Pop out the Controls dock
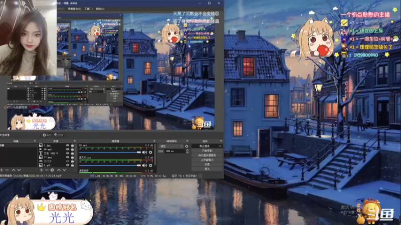The image size is (401, 225). (x=221, y=141)
